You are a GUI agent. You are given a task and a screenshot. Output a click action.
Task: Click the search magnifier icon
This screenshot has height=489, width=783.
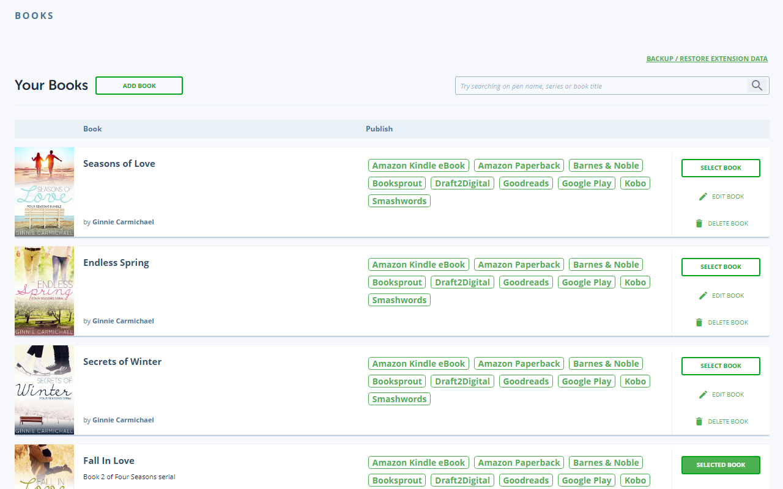(757, 86)
